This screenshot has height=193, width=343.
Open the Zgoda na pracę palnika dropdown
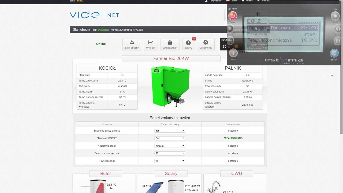(x=170, y=131)
